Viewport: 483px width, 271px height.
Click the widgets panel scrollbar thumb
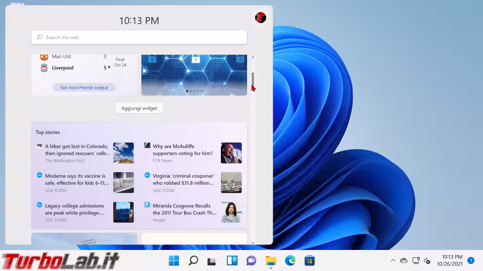tap(253, 79)
